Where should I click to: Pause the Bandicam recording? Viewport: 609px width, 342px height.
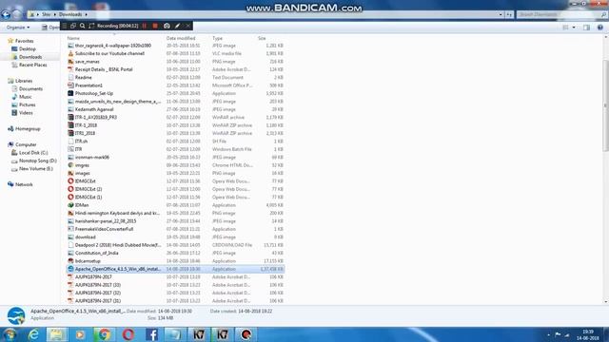click(x=145, y=26)
